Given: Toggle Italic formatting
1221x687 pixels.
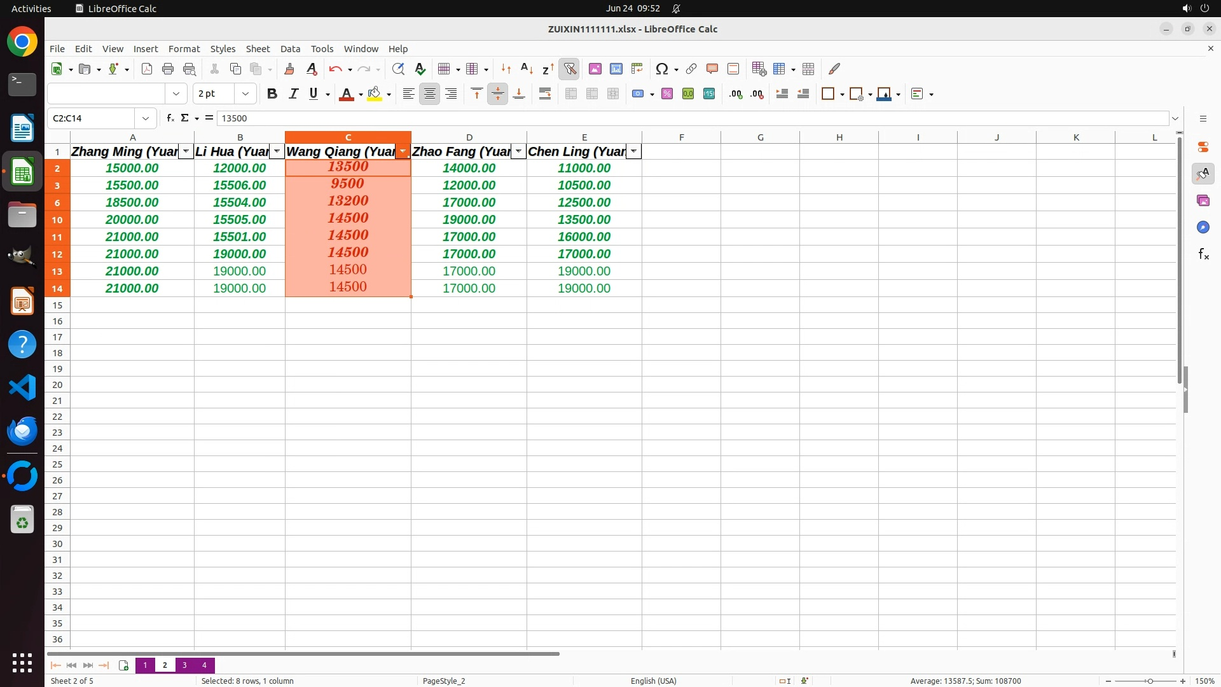Looking at the screenshot, I should 293,94.
